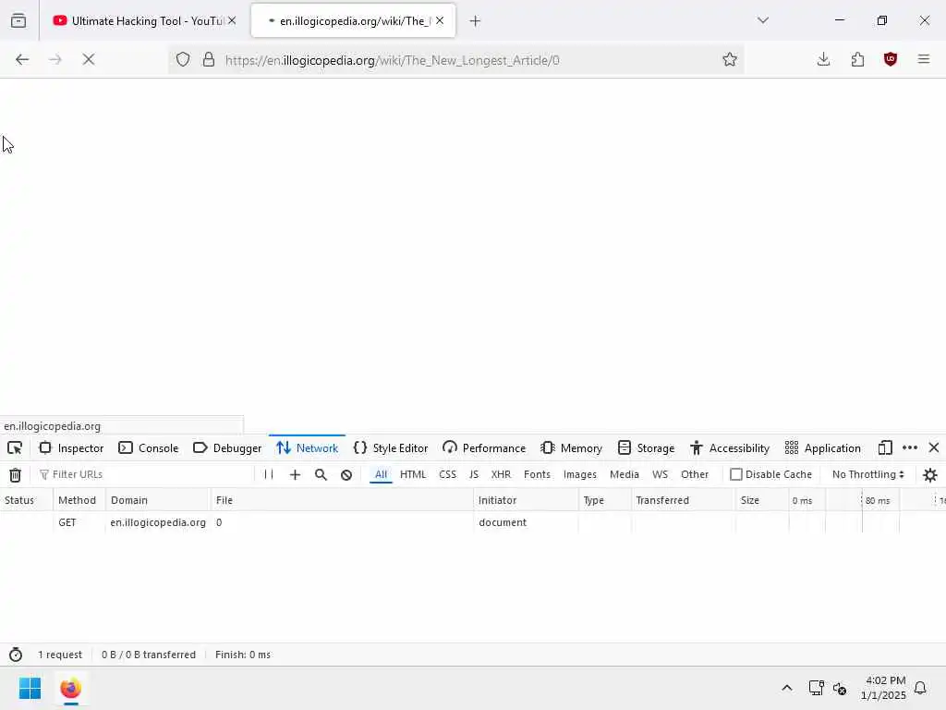The image size is (946, 710).
Task: Filter requests by Images
Action: pos(580,474)
